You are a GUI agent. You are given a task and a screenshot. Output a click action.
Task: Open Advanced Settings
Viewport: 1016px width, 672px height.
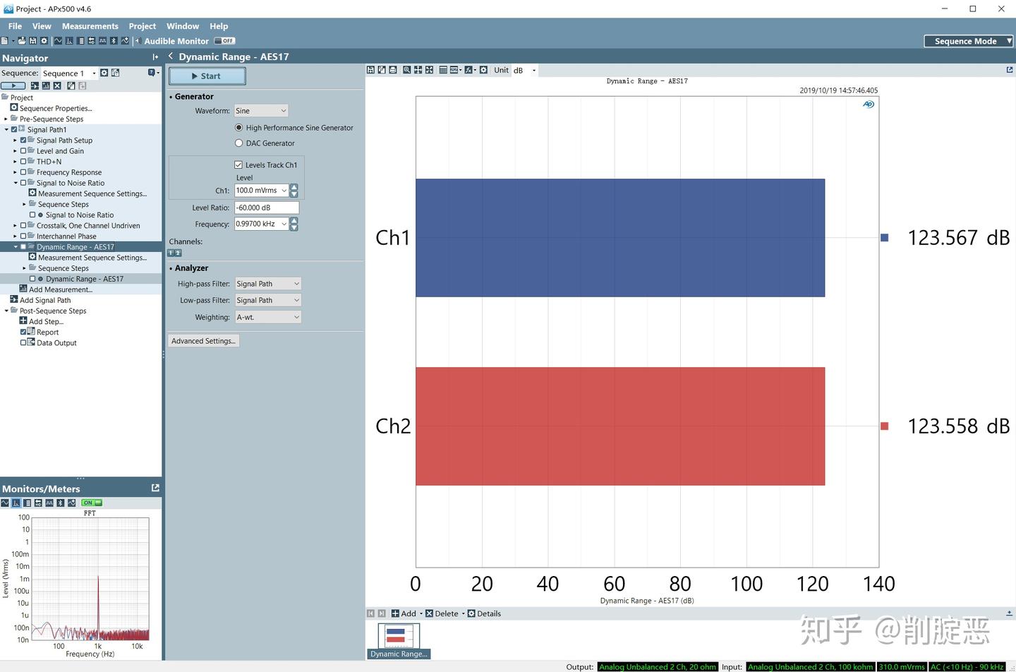[204, 341]
